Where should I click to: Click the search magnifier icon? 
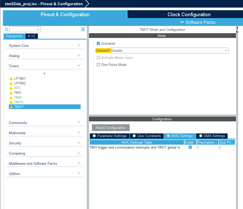(x=6, y=29)
